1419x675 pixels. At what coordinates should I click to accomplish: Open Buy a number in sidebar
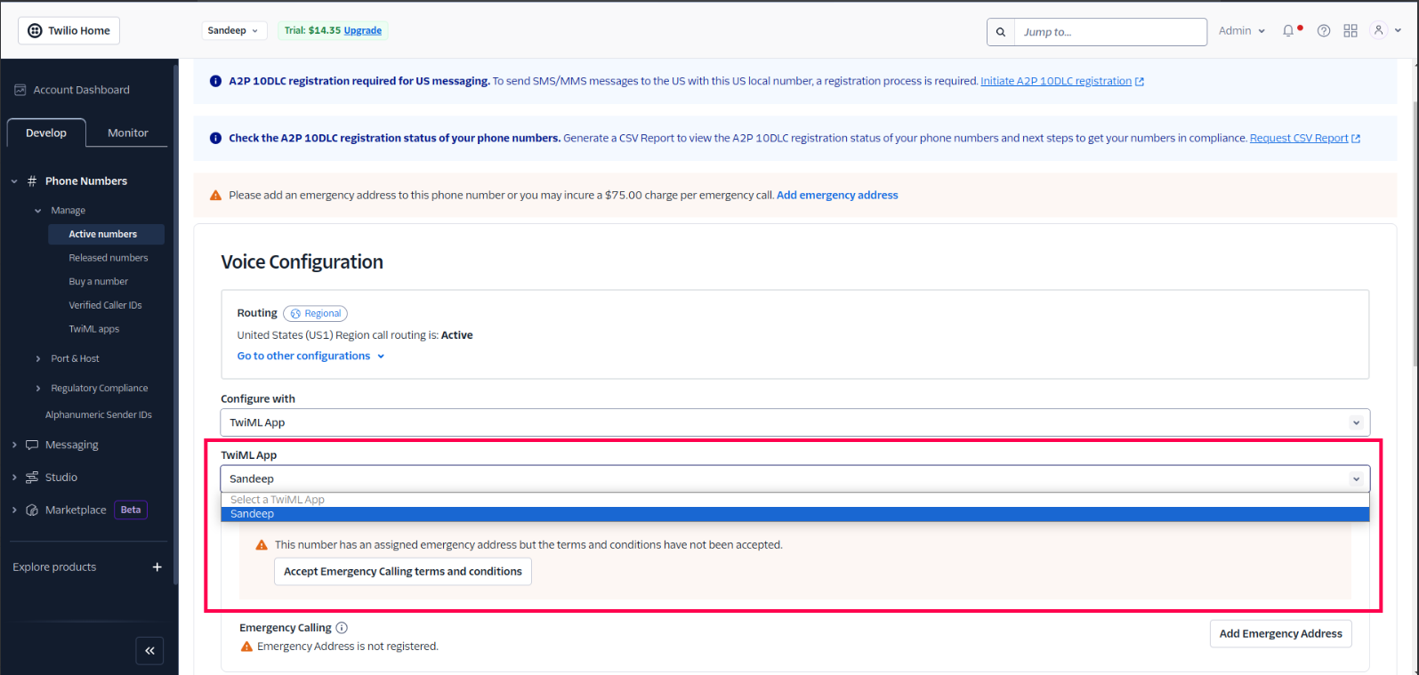pyautogui.click(x=99, y=281)
